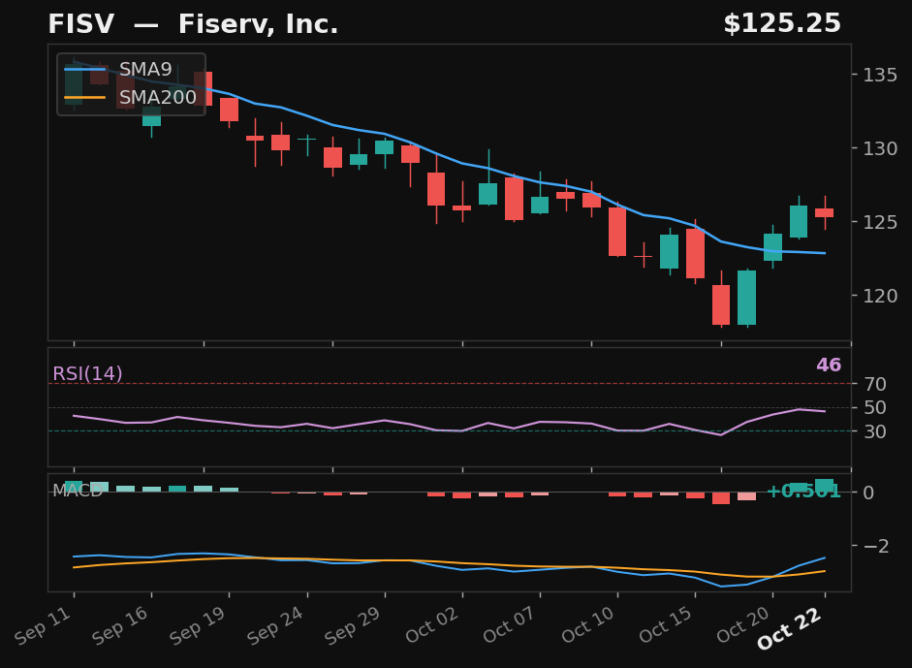912x668 pixels.
Task: Click the Sep 29 date label
Action: click(354, 625)
